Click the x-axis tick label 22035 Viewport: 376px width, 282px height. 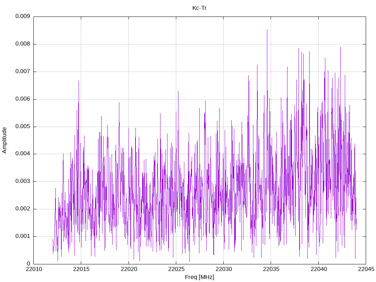click(x=271, y=269)
